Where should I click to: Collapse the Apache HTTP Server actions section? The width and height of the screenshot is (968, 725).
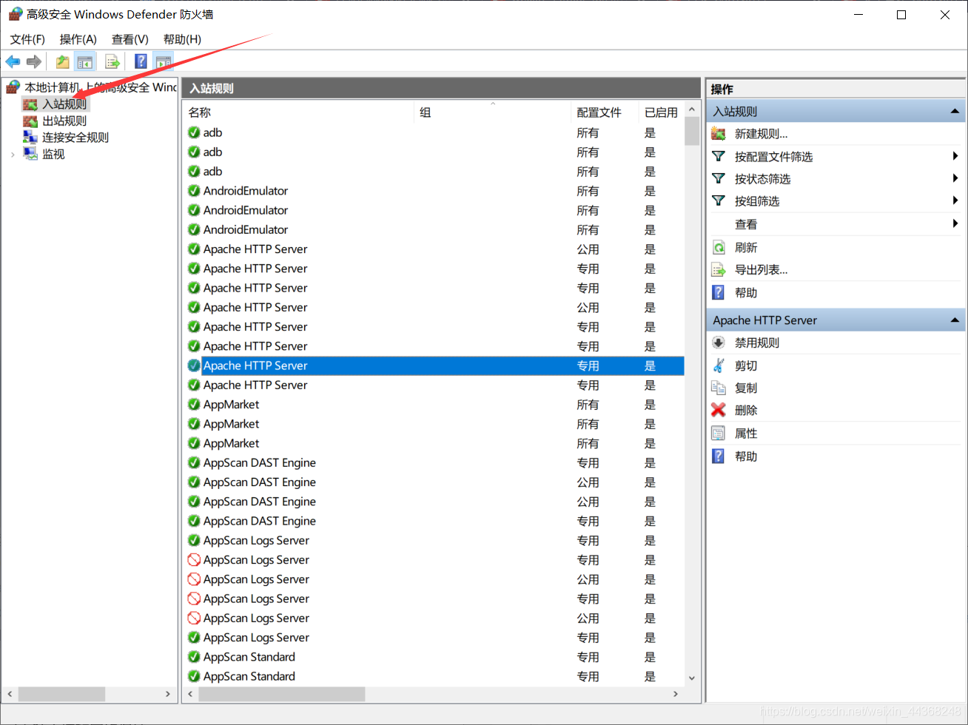[x=955, y=320]
